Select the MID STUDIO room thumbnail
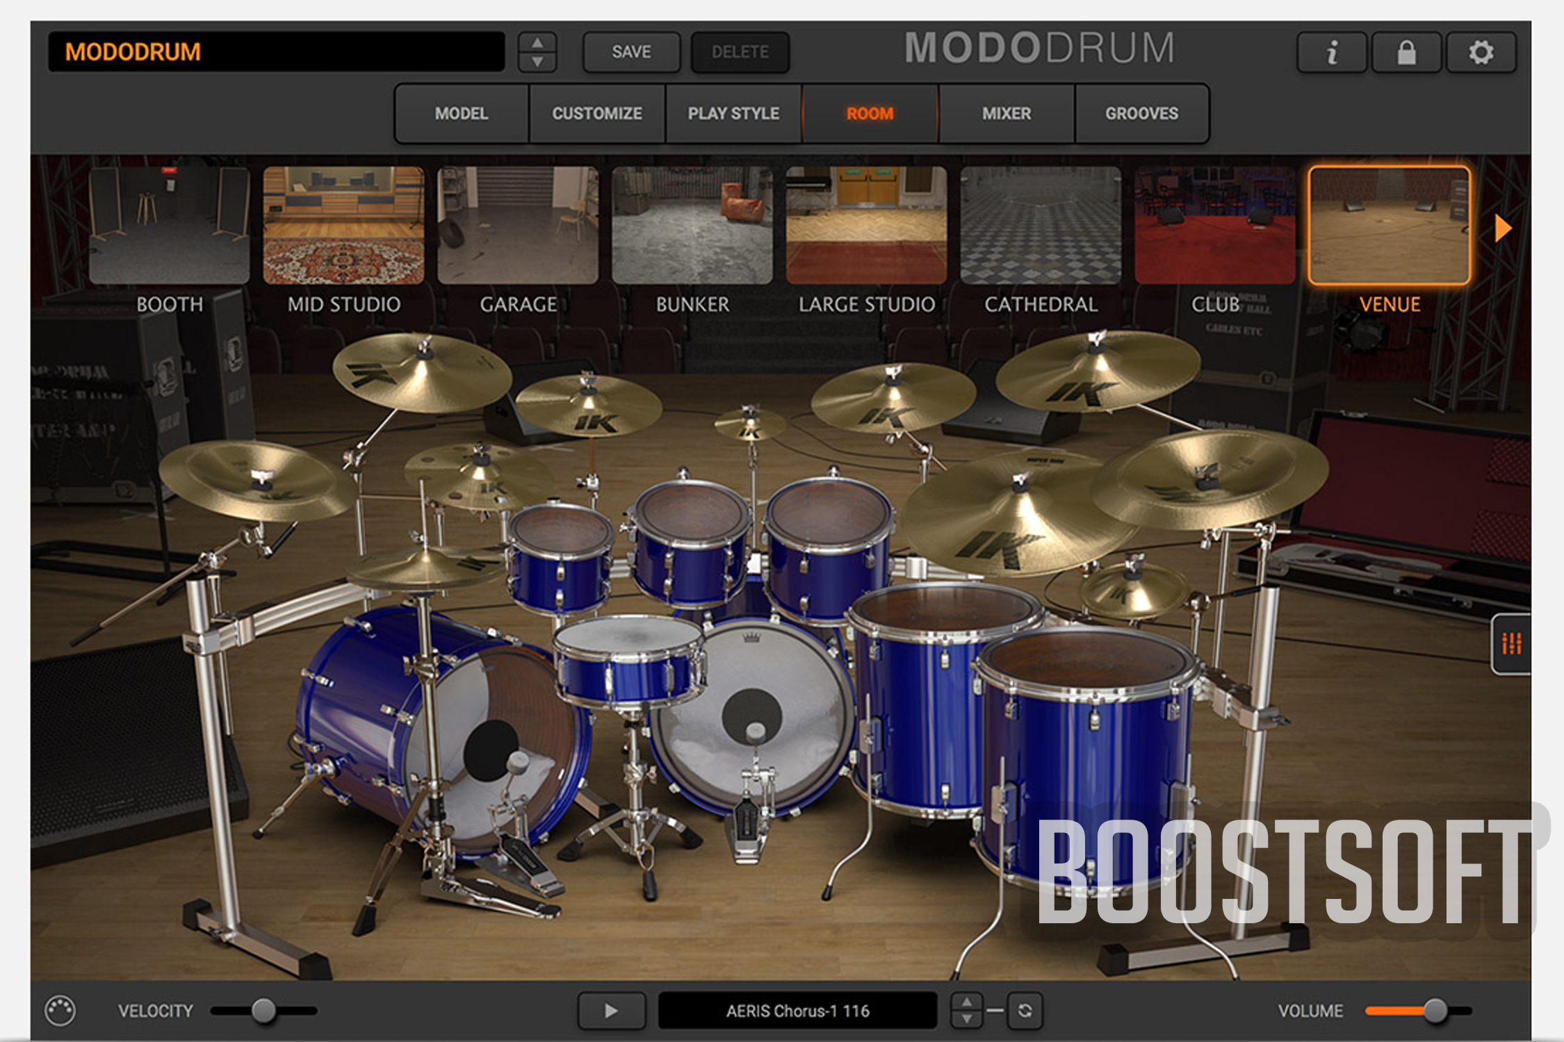Screen dimensions: 1564x1042 click(343, 225)
